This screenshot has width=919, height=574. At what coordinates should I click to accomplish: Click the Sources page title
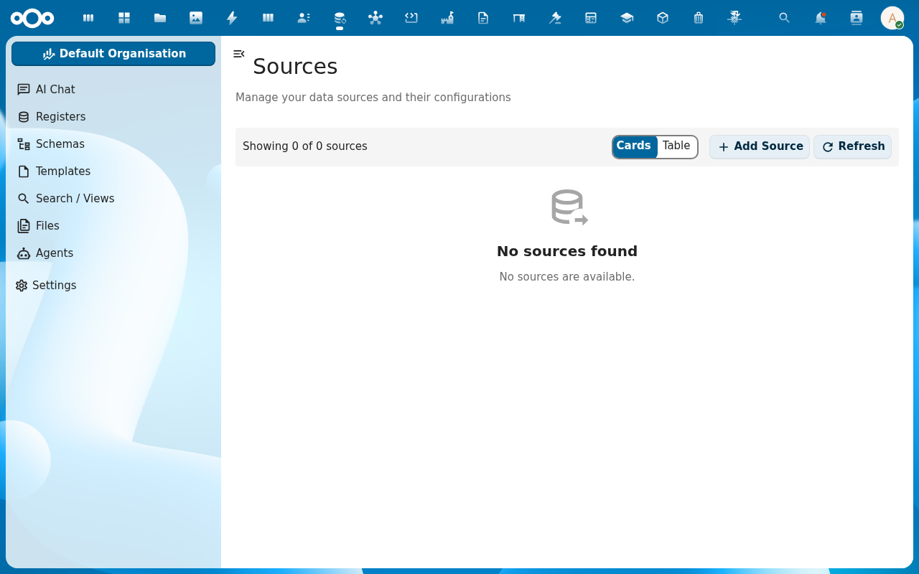(x=295, y=66)
